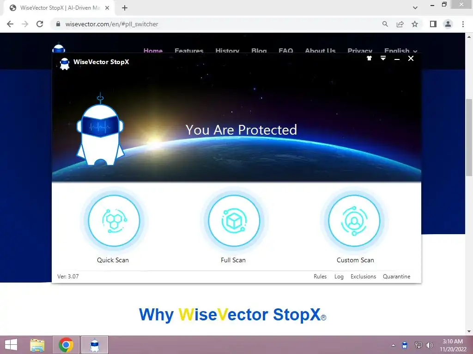Click the Custom Scan label
This screenshot has height=354, width=473.
[x=355, y=260]
